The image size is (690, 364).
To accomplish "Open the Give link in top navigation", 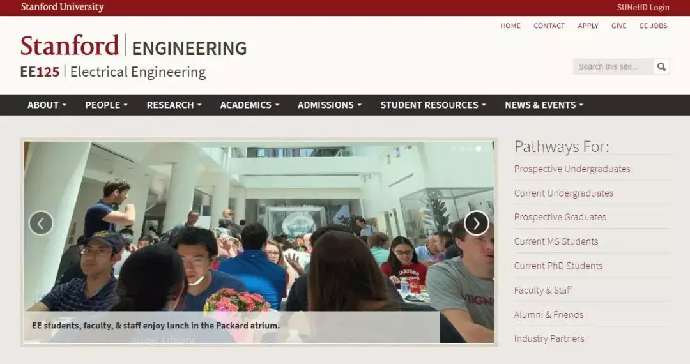I will (618, 26).
